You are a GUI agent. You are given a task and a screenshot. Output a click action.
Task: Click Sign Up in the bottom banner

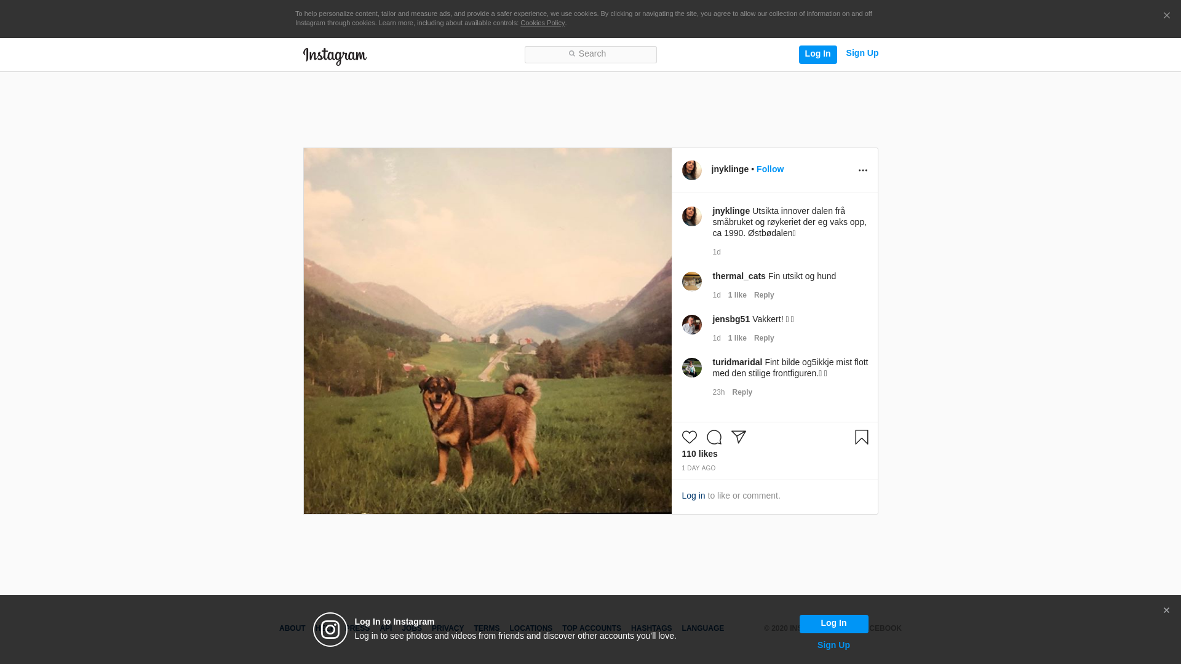tap(833, 645)
